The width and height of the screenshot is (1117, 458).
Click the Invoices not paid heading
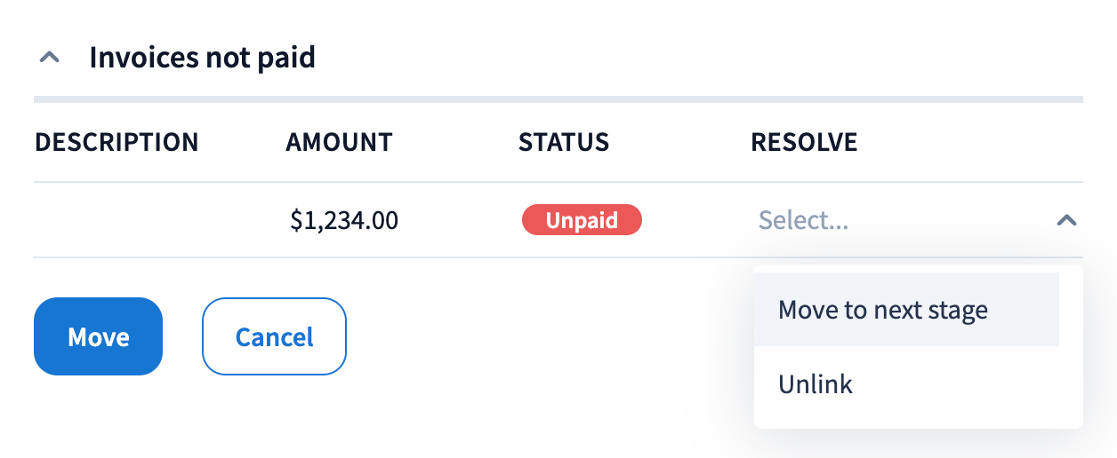[x=202, y=59]
